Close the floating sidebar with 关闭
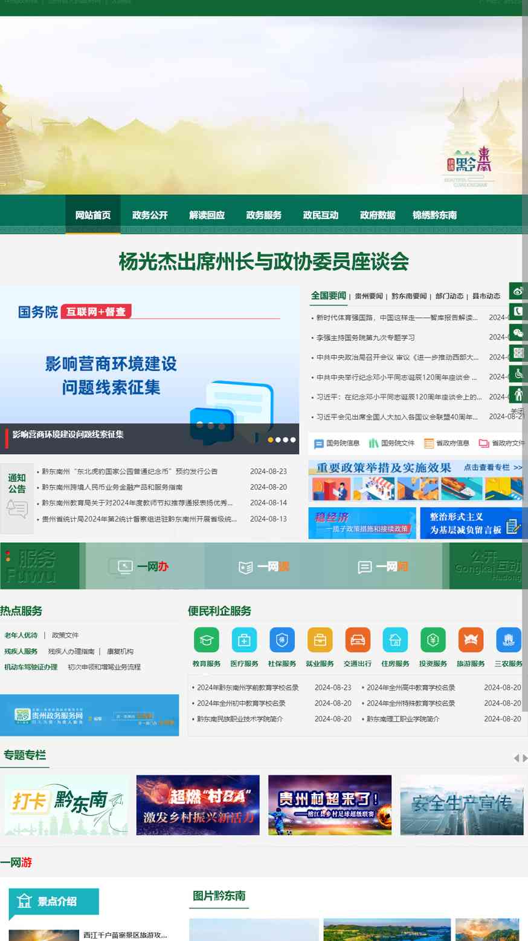 coord(517,411)
